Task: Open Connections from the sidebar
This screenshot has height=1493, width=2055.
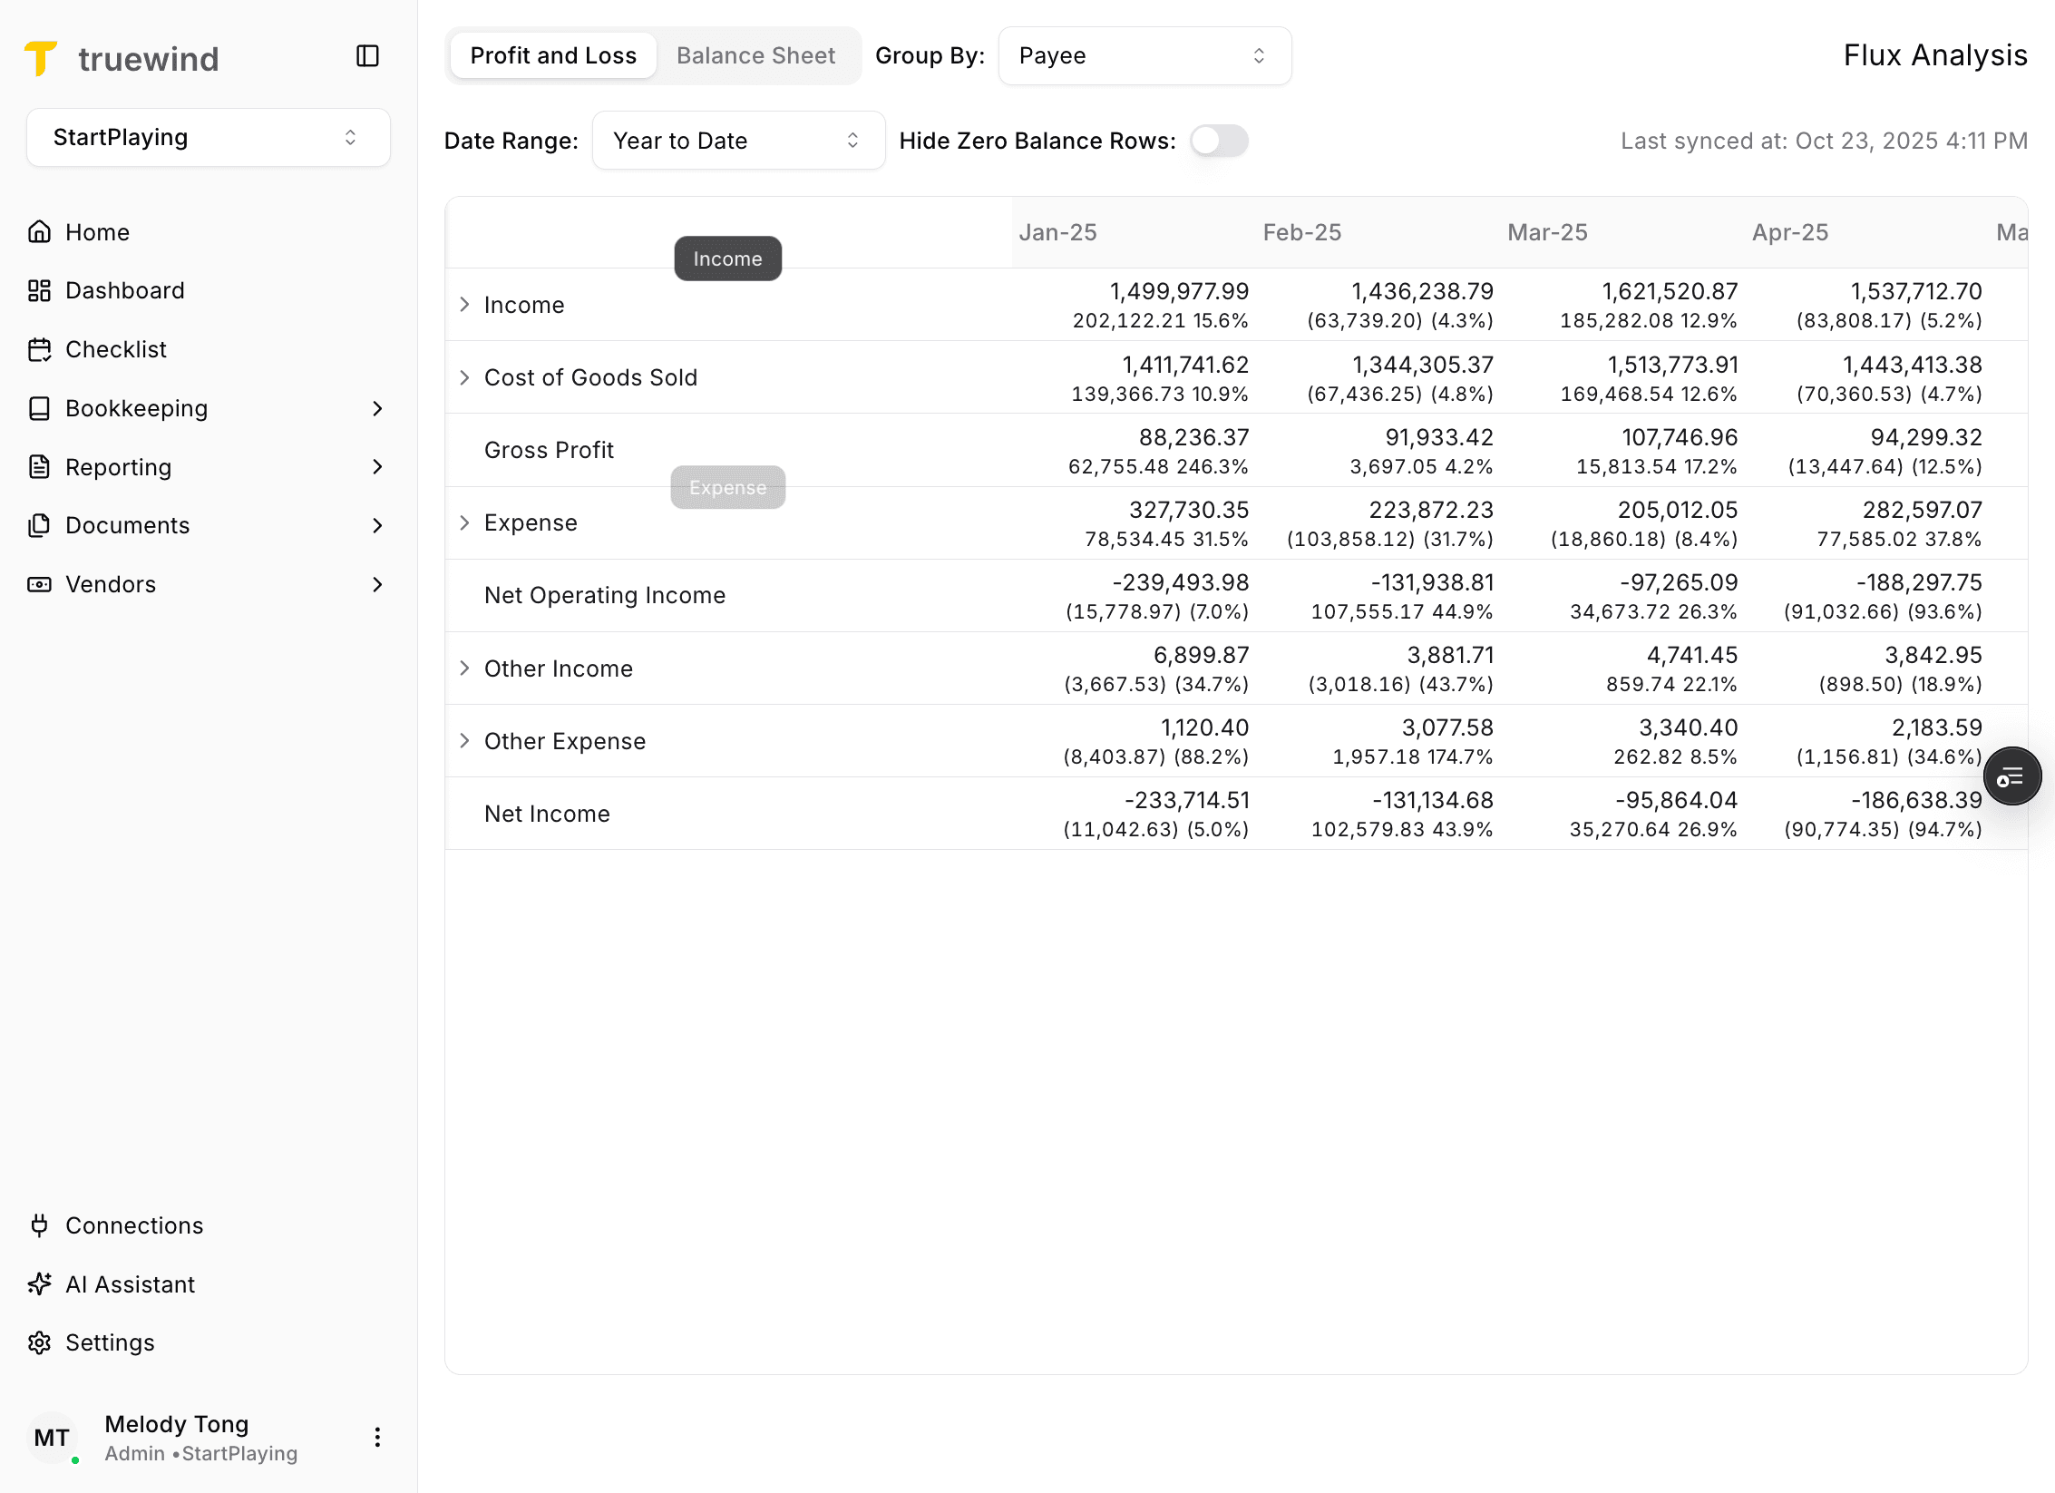Action: pyautogui.click(x=133, y=1225)
